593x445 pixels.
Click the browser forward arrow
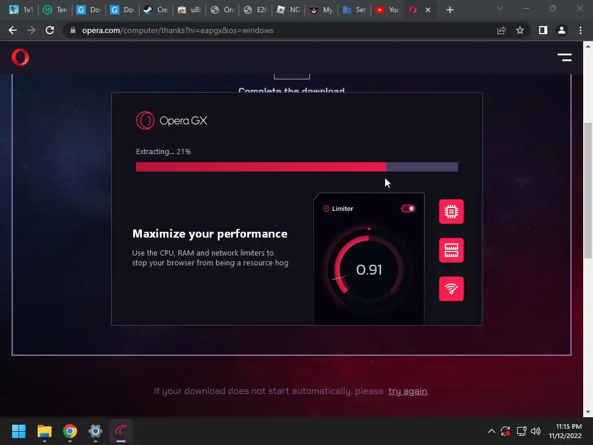pos(31,30)
